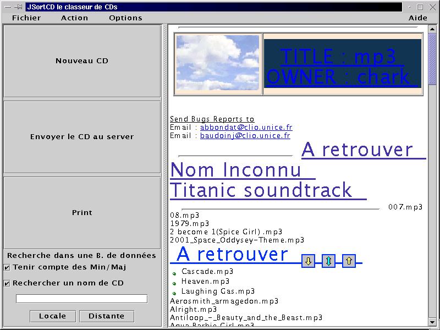Open the Options menu

(125, 18)
